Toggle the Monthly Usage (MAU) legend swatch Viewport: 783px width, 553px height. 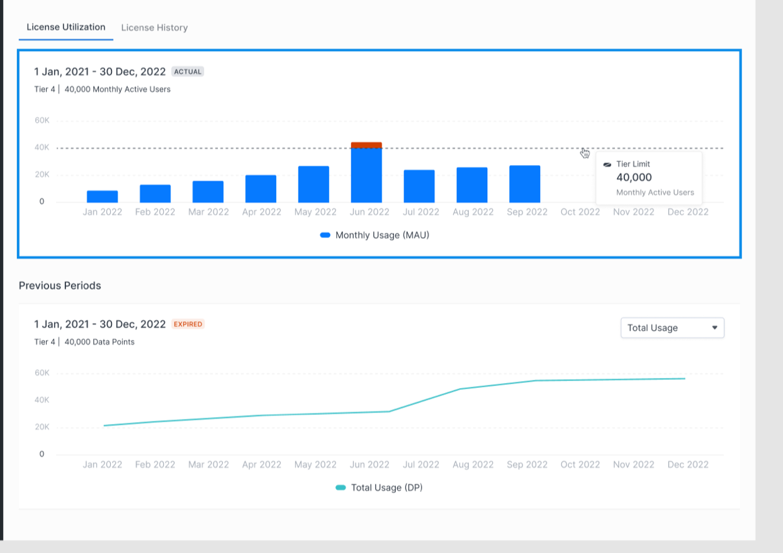(x=325, y=235)
